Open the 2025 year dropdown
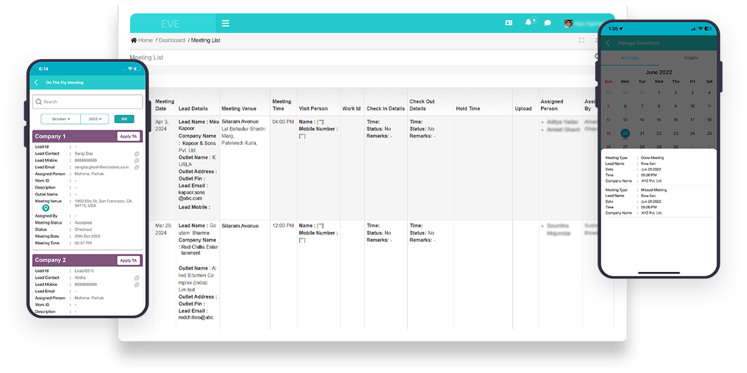This screenshot has height=373, width=747. (95, 119)
